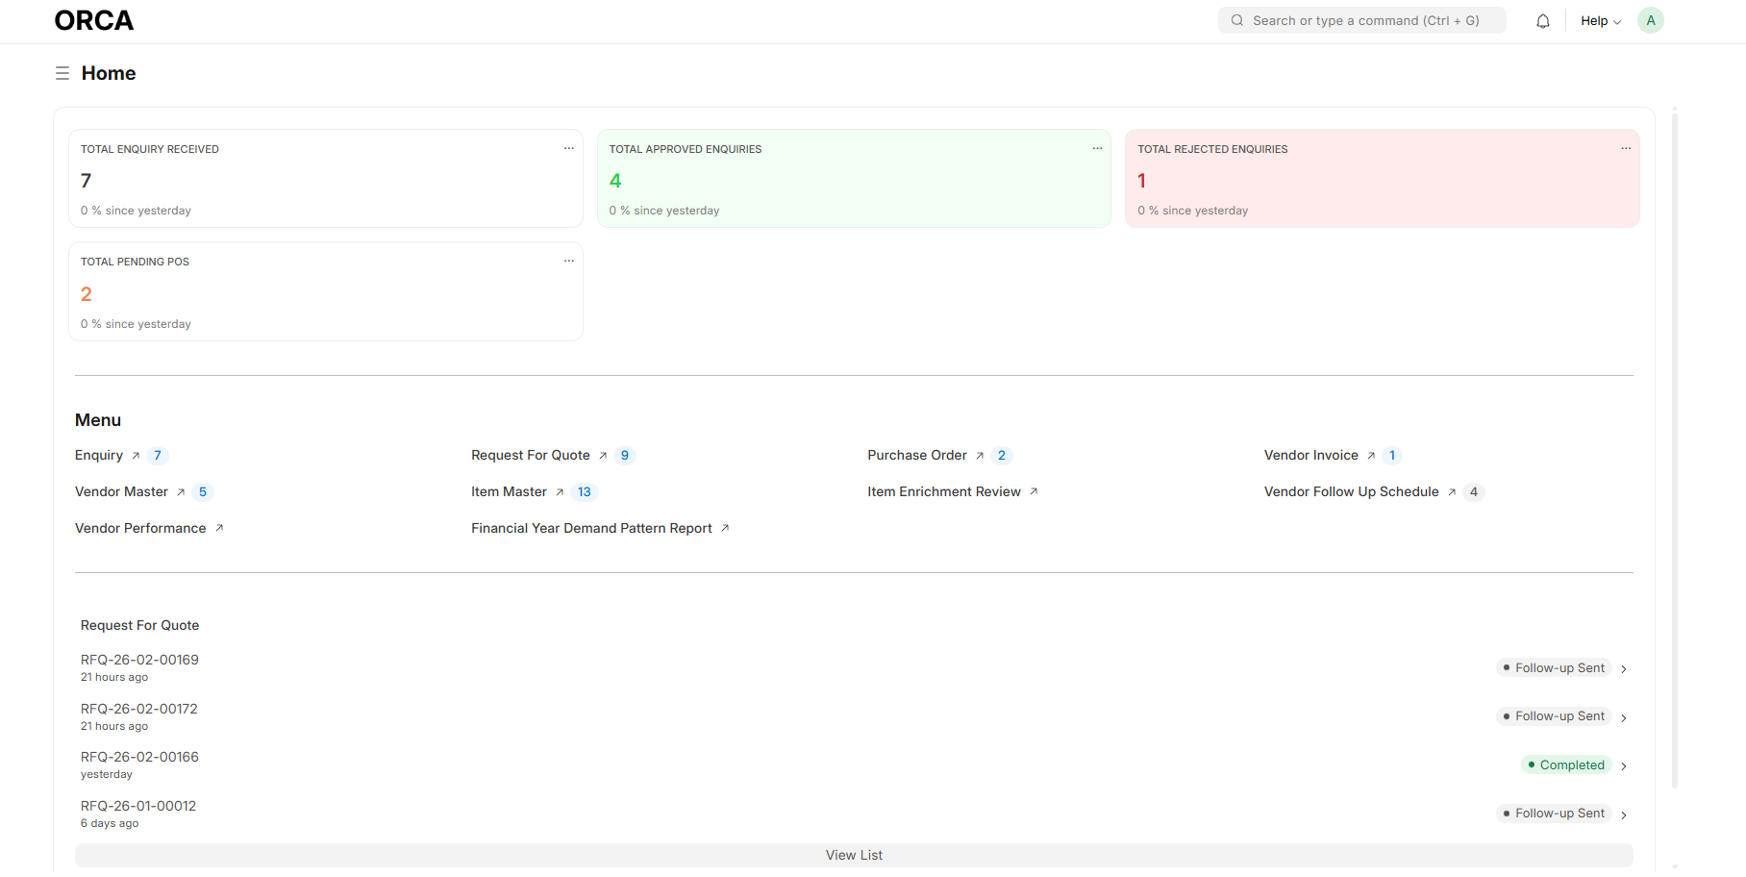The image size is (1746, 877).
Task: Open the chevron for RFQ-26-01-00012
Action: pyautogui.click(x=1623, y=815)
